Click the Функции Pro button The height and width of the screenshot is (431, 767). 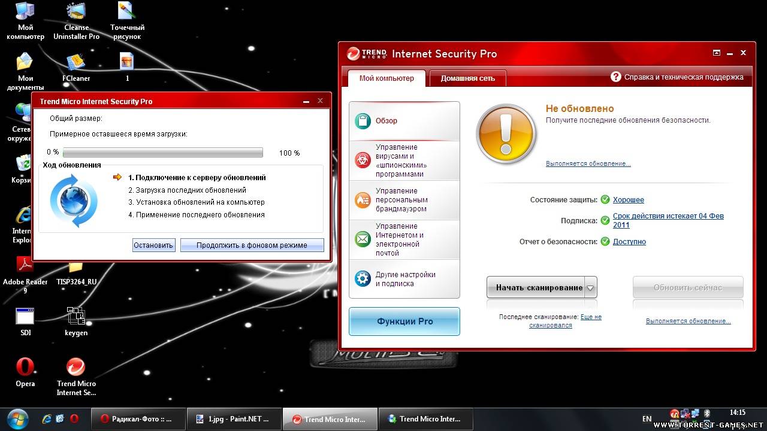[404, 321]
